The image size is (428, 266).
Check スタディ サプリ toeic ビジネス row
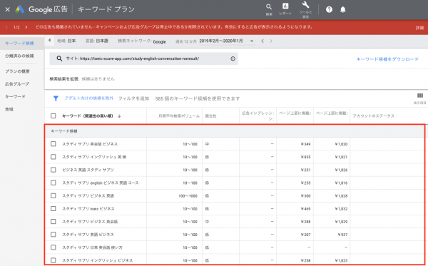point(53,209)
